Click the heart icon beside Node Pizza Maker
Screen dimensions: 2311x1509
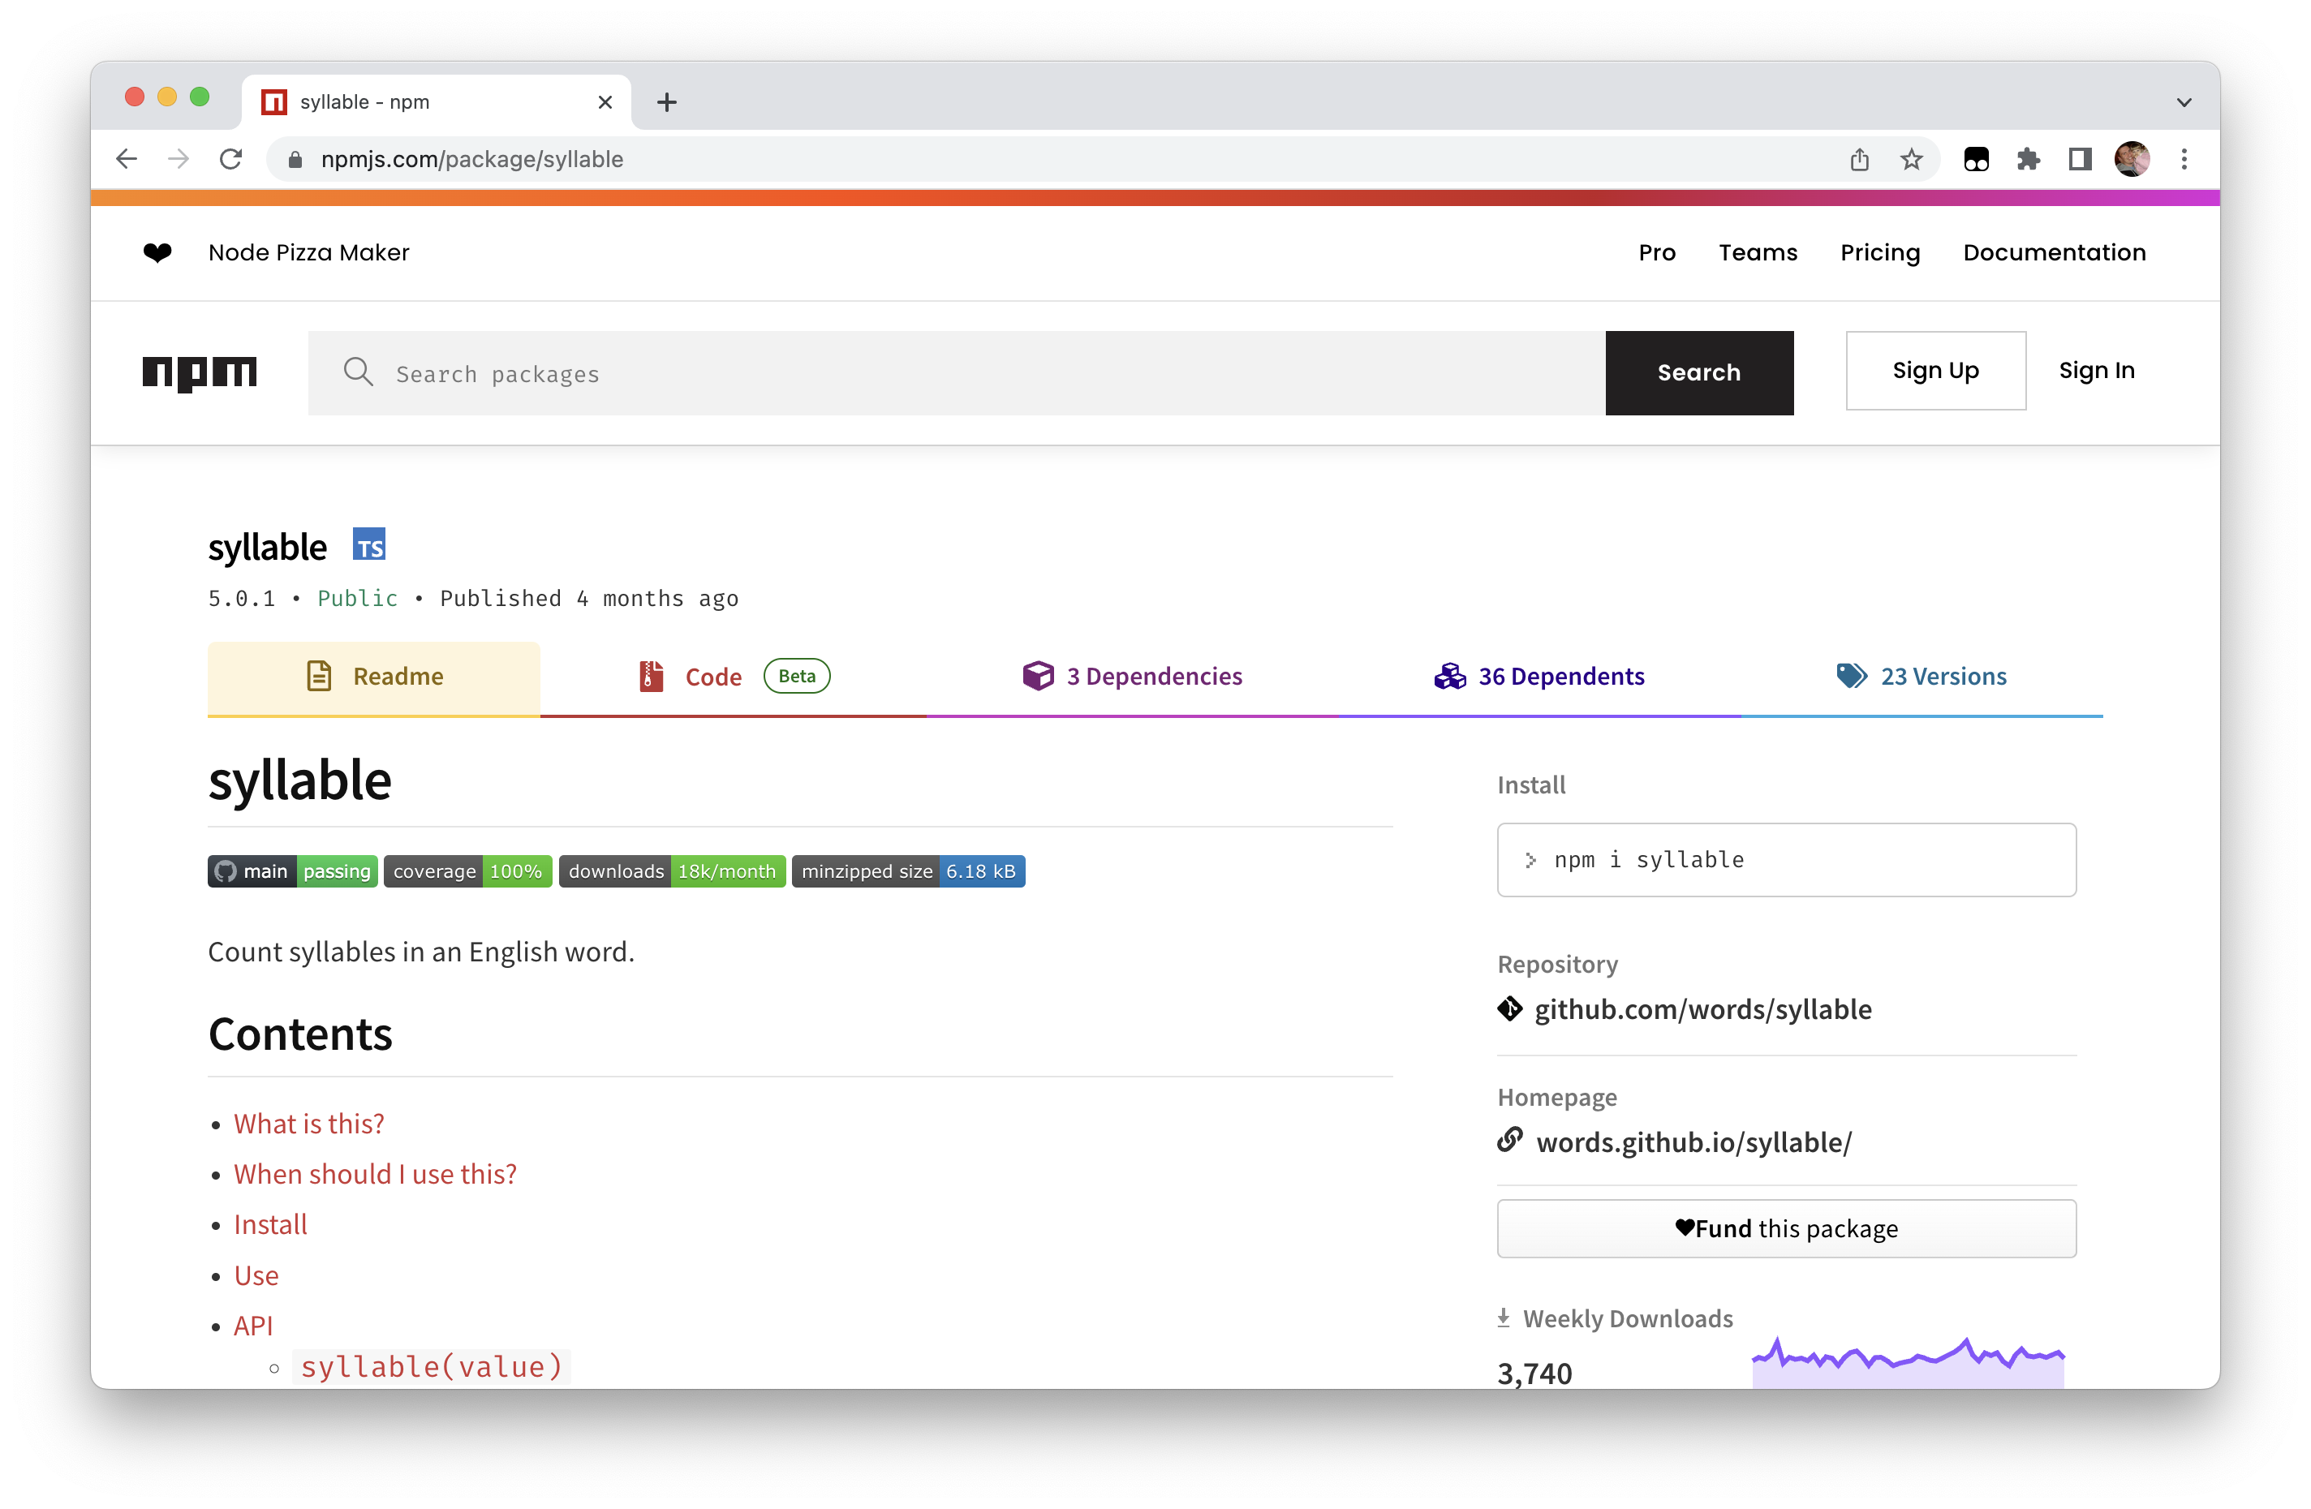coord(158,252)
